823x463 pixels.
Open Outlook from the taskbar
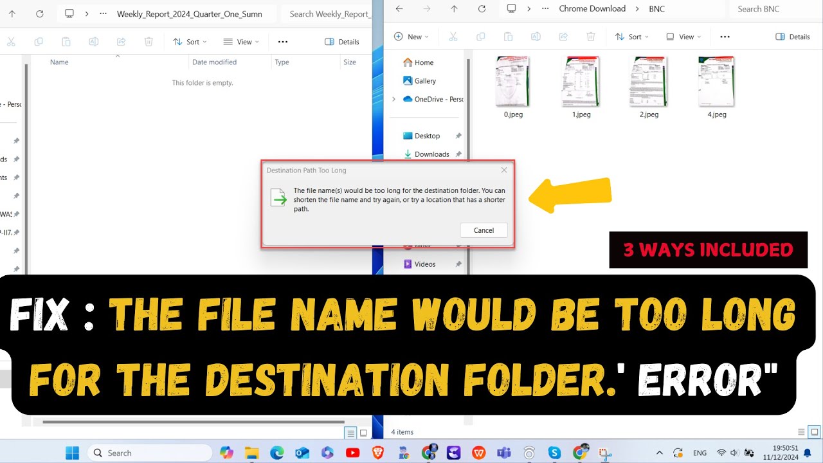coord(302,453)
